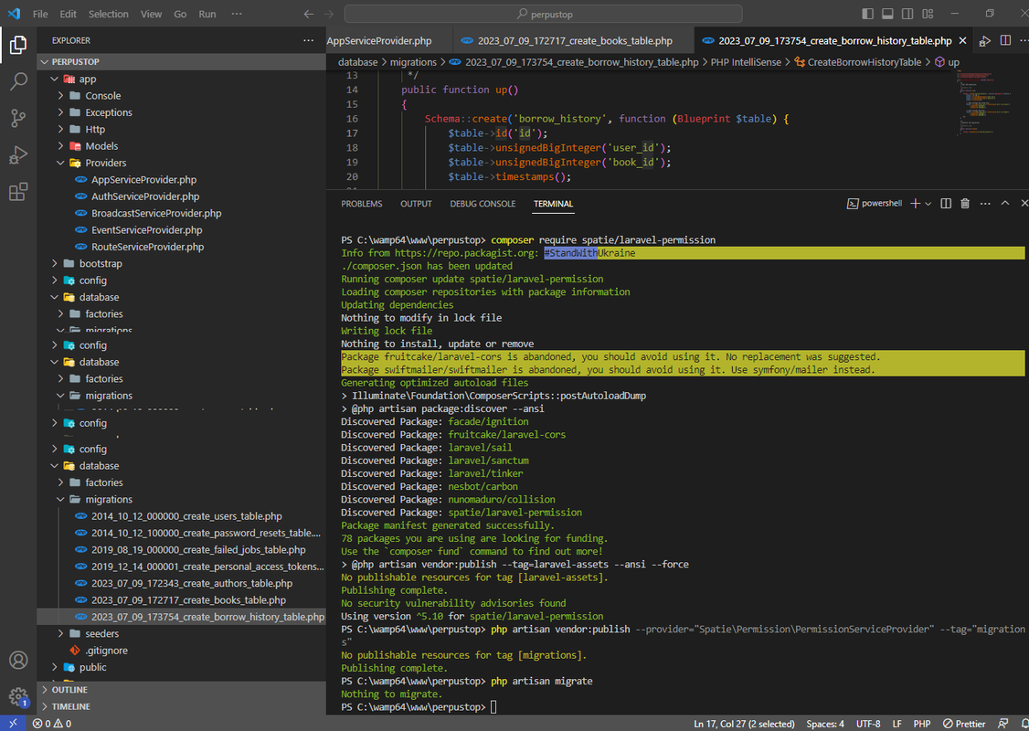Image resolution: width=1029 pixels, height=731 pixels.
Task: Open the menu bar overflow ellipsis
Action: pyautogui.click(x=237, y=14)
